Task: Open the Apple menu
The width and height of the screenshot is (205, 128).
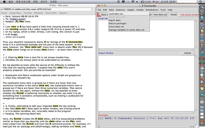Action: click(4, 2)
